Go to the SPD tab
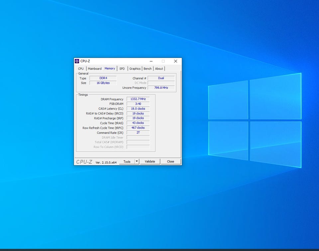Image resolution: width=319 pixels, height=251 pixels. click(122, 69)
